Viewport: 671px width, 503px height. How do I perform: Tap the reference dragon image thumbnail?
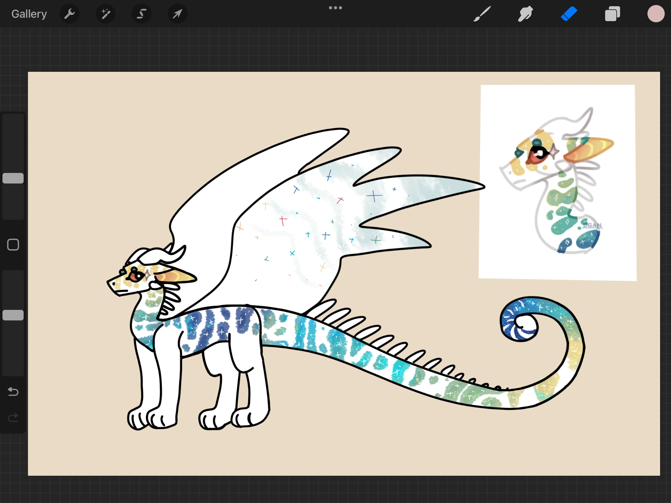[557, 183]
